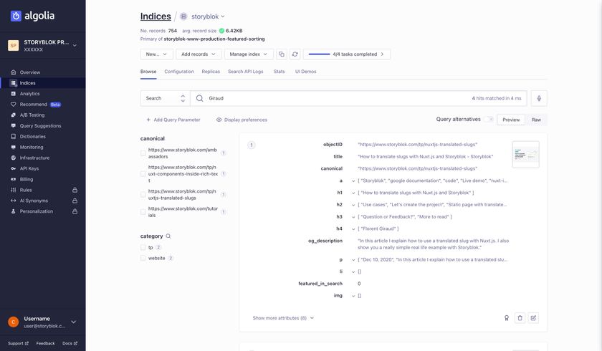
Task: Switch to Preview view
Action: tap(511, 120)
